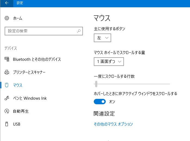This screenshot has width=190, height=141.
Task: Click the 一度にスクロールする行数 label
Action: 114,76
